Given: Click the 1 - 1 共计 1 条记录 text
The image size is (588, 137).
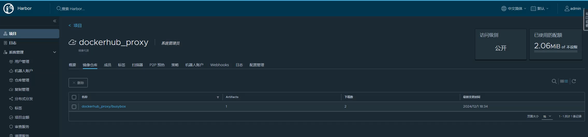Looking at the screenshot, I should [x=570, y=117].
